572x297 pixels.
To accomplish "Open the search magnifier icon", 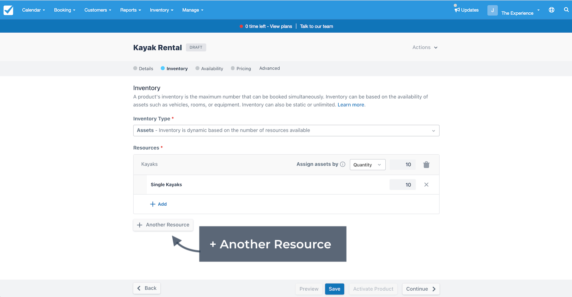I will [x=566, y=10].
